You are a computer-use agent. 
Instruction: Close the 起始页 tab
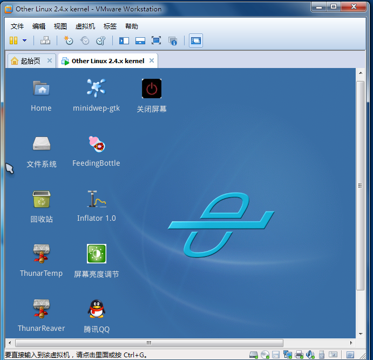tap(50, 60)
